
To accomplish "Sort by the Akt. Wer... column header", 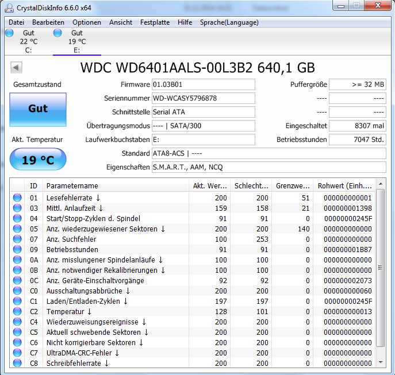I will coord(210,185).
